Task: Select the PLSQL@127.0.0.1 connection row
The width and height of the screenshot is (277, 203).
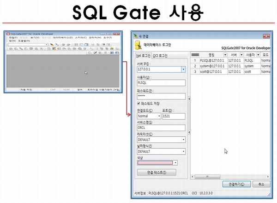Action: pos(230,60)
